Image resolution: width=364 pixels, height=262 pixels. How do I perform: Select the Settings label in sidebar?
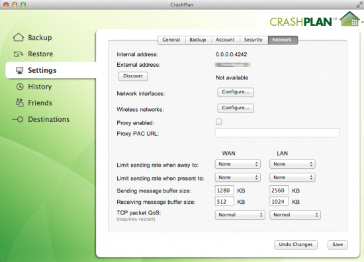(x=42, y=70)
